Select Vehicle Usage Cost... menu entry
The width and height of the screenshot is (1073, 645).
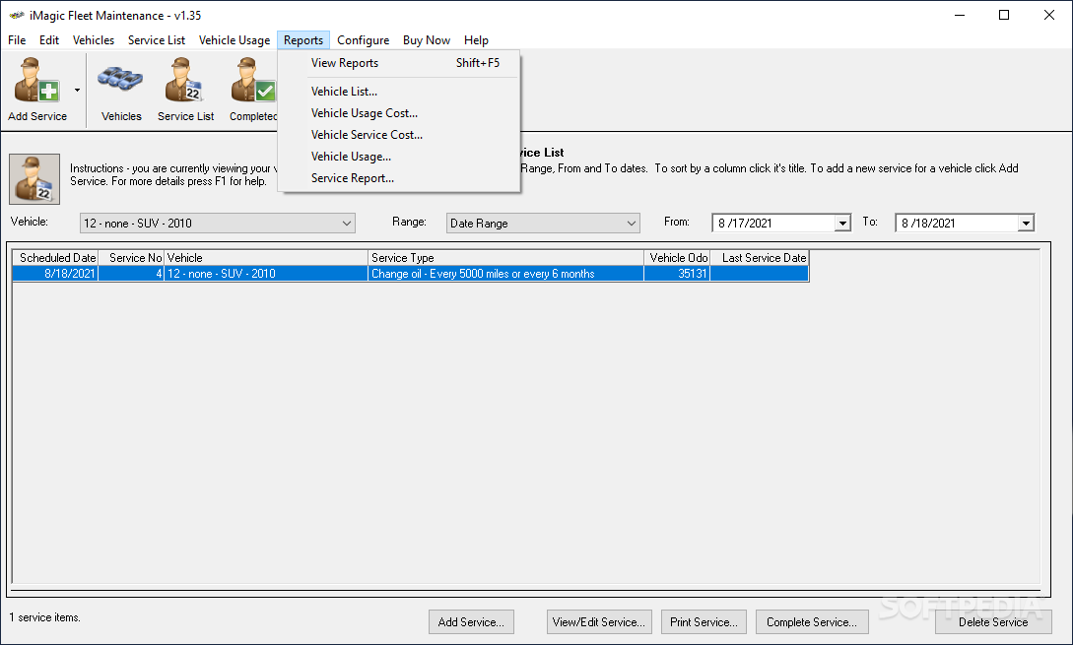pyautogui.click(x=400, y=113)
